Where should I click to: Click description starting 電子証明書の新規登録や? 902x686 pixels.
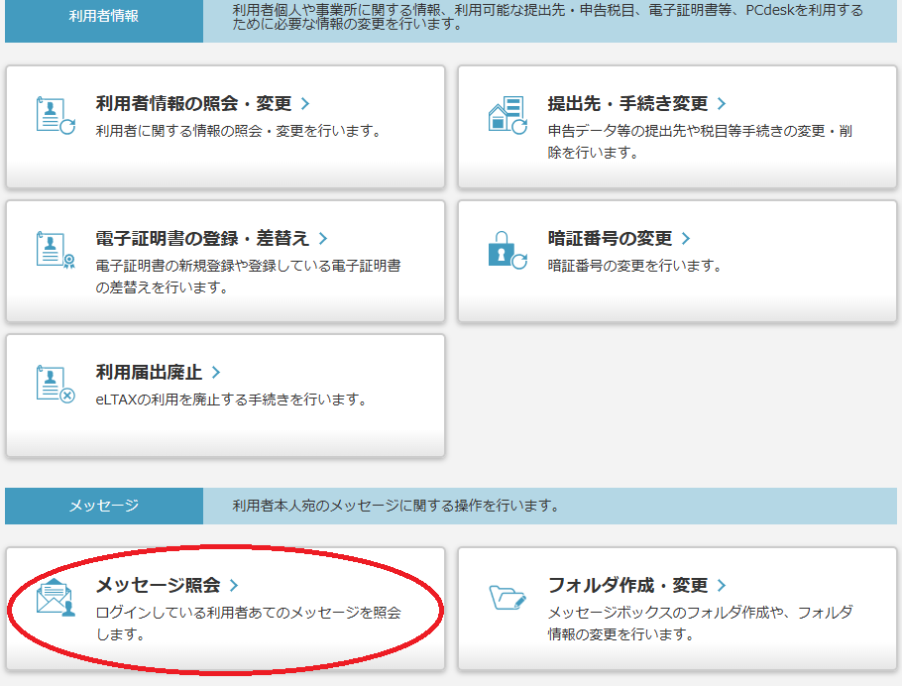tap(249, 277)
